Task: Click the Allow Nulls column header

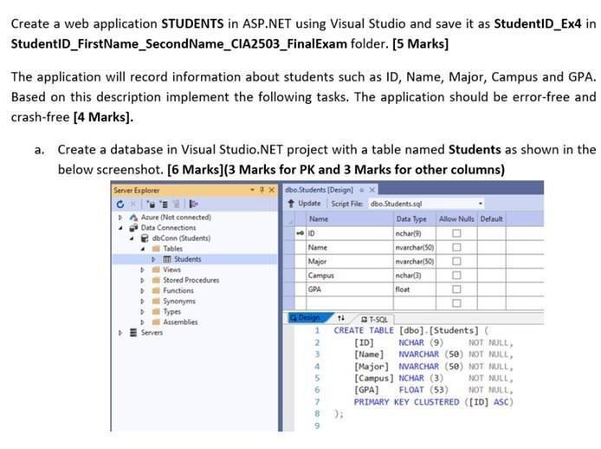Action: 456,219
